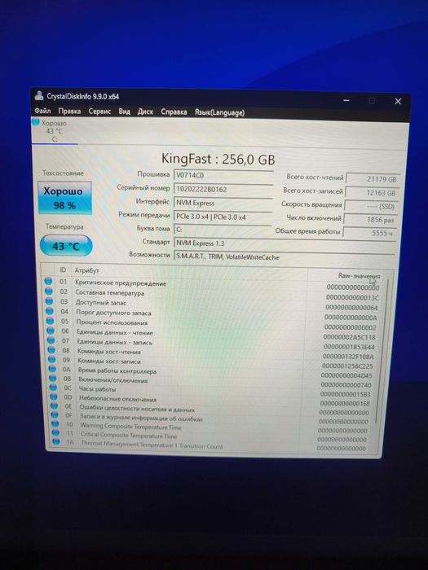Click the Интерфейс field NVM Express

[223, 204]
